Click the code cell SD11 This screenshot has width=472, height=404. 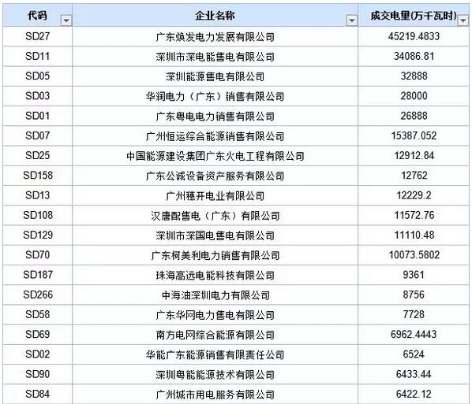tap(38, 57)
